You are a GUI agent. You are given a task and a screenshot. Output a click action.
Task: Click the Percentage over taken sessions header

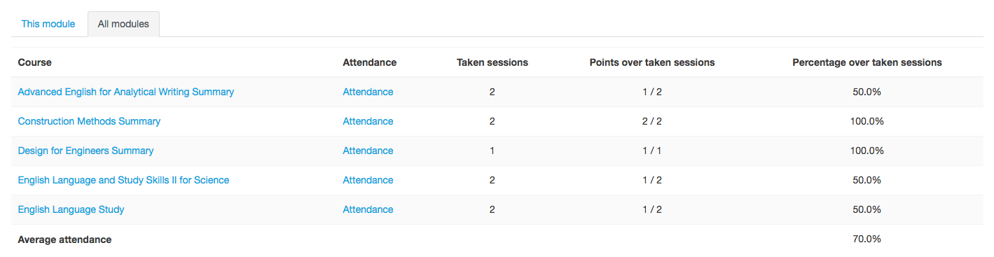(867, 62)
